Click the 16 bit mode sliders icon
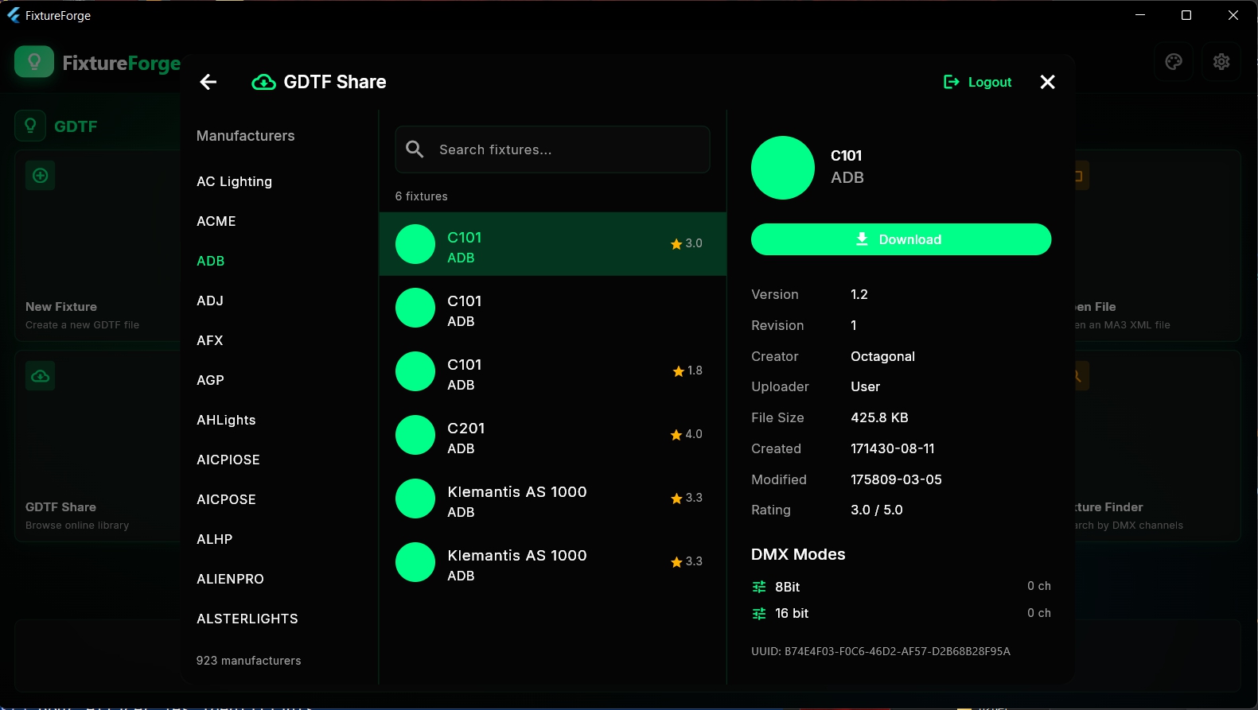The width and height of the screenshot is (1258, 710). [759, 614]
